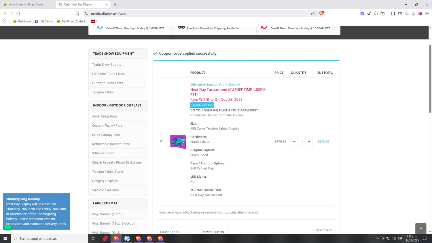Screen dimensions: 432x243
Task: Toggle the browser sidebar panel
Action: [x=393, y=14]
